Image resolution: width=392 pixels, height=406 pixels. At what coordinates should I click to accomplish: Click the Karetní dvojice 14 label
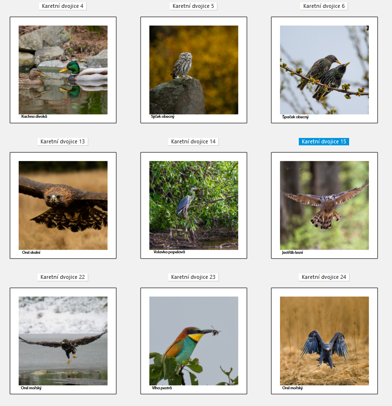(193, 141)
